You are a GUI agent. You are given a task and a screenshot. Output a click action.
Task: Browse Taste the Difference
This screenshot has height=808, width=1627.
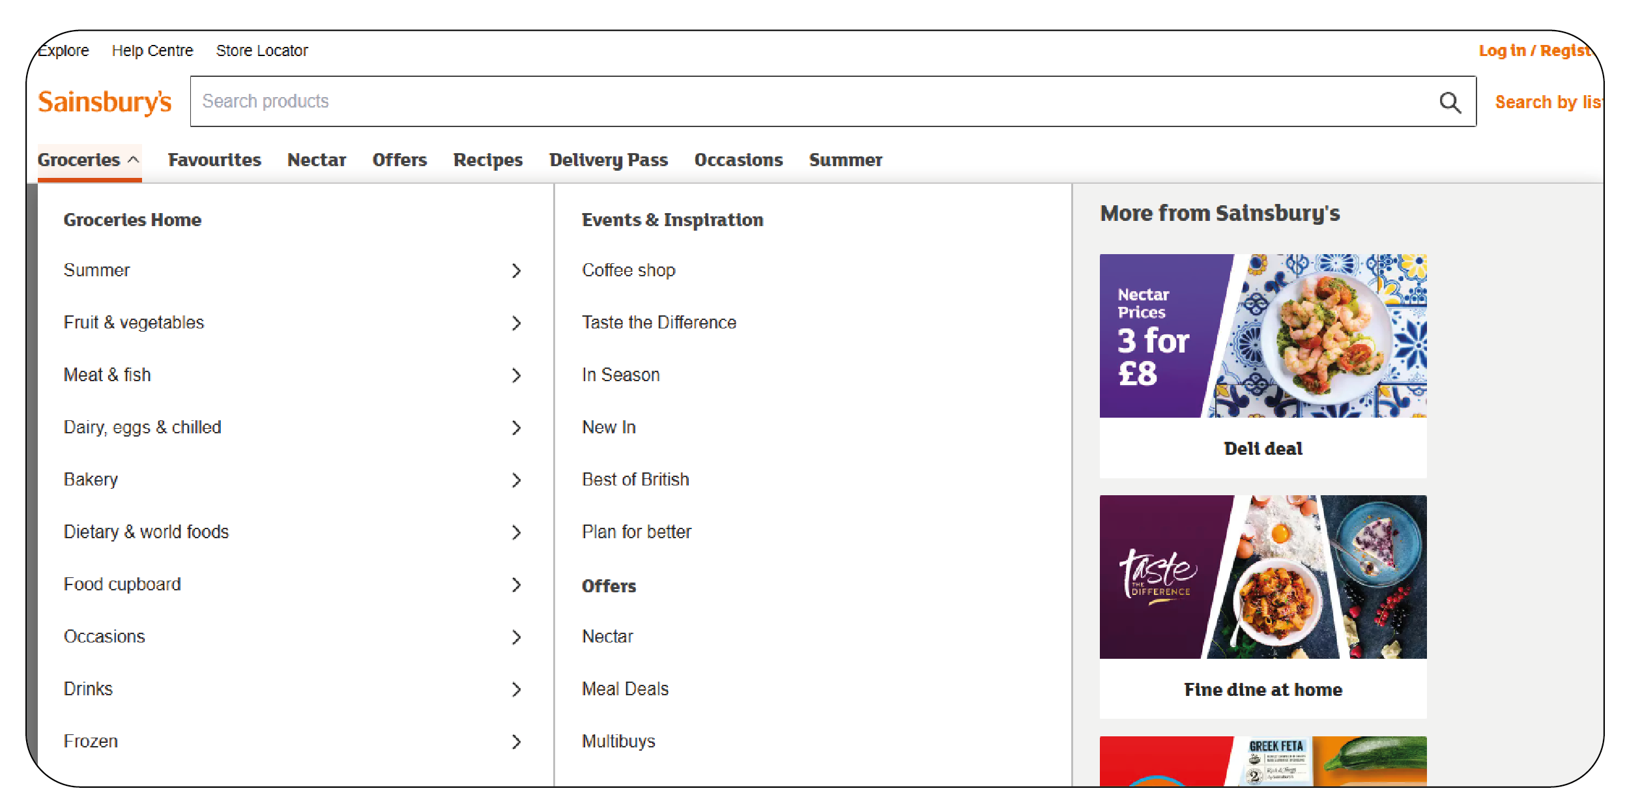click(x=658, y=322)
